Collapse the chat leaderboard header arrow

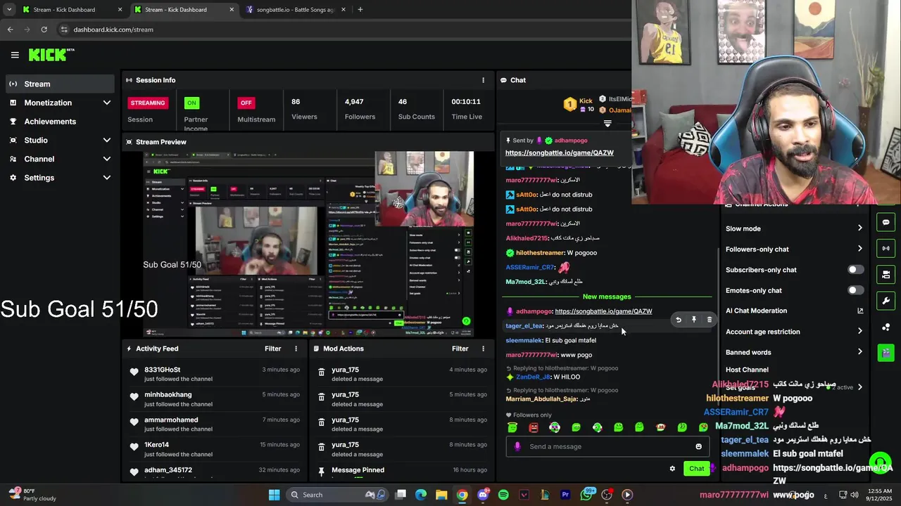click(x=607, y=124)
